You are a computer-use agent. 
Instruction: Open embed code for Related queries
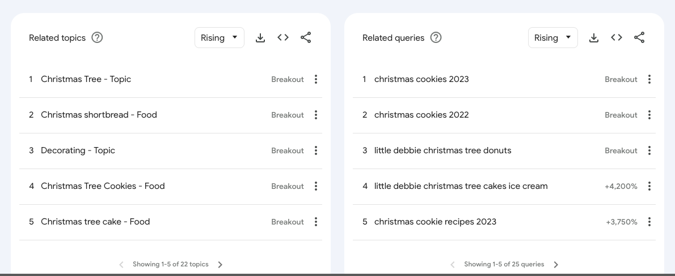tap(617, 38)
